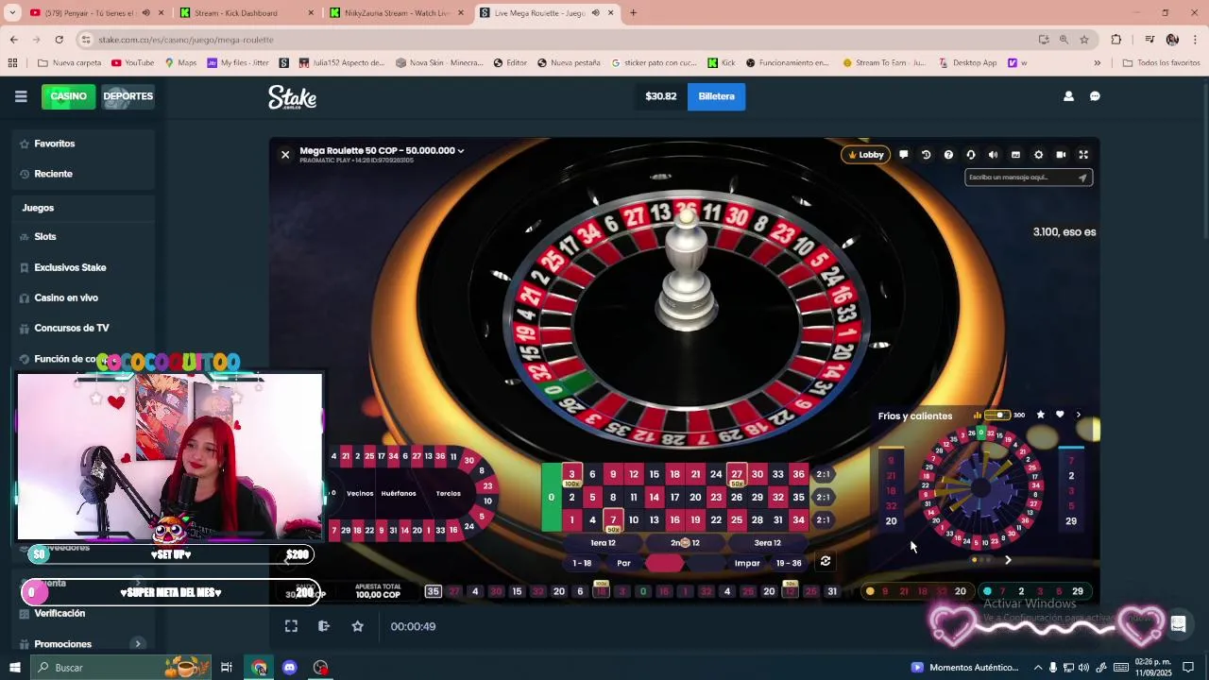Mute the roulette game sound
The width and height of the screenshot is (1209, 680).
993,155
